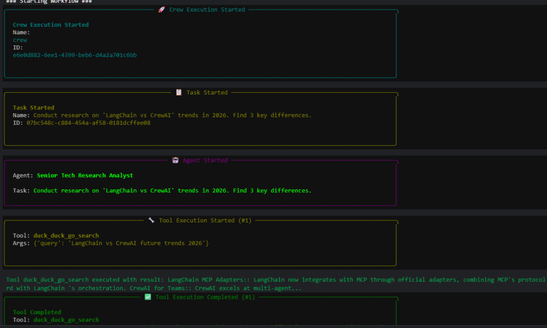Image resolution: width=547 pixels, height=328 pixels.
Task: Click the green checkmark beside Tool Execution Completed
Action: click(148, 297)
